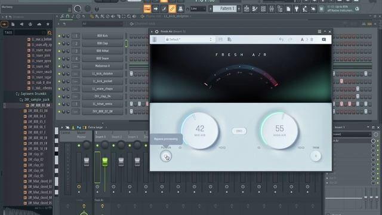
Task: Search the browser with magnifier icon
Action: click(x=50, y=32)
